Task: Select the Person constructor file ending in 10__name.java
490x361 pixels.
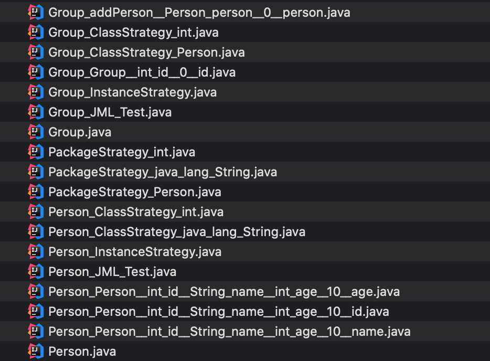Action: 229,331
